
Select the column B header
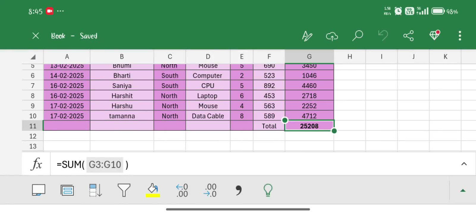(122, 57)
